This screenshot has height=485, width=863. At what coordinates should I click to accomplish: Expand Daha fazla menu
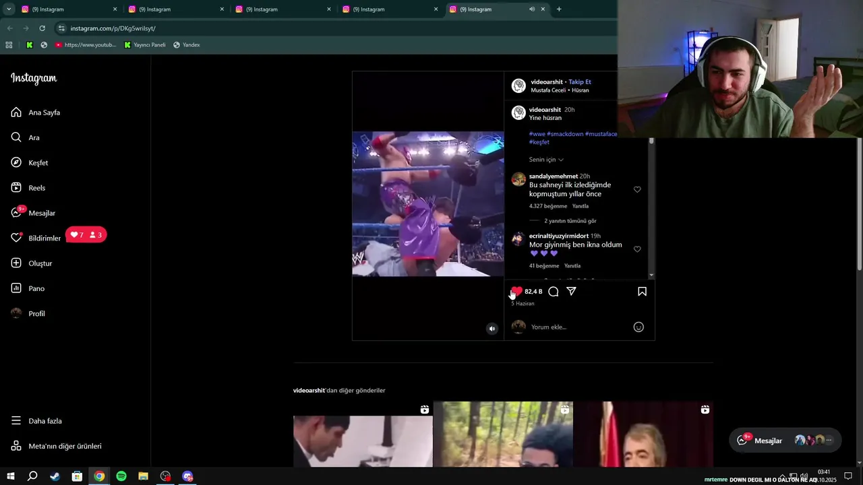[x=36, y=421]
